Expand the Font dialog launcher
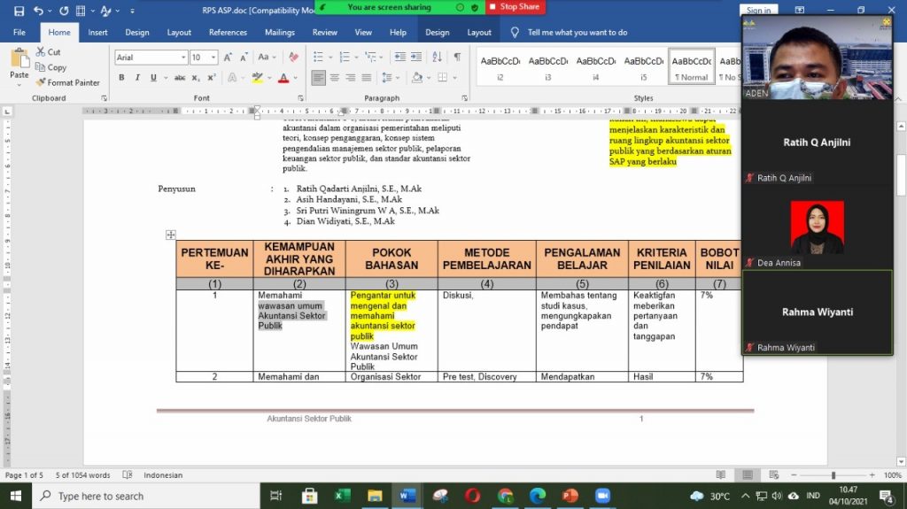The height and width of the screenshot is (509, 907). pyautogui.click(x=301, y=98)
